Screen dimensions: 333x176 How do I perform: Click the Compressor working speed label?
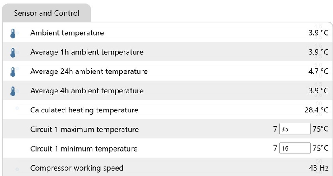(77, 168)
